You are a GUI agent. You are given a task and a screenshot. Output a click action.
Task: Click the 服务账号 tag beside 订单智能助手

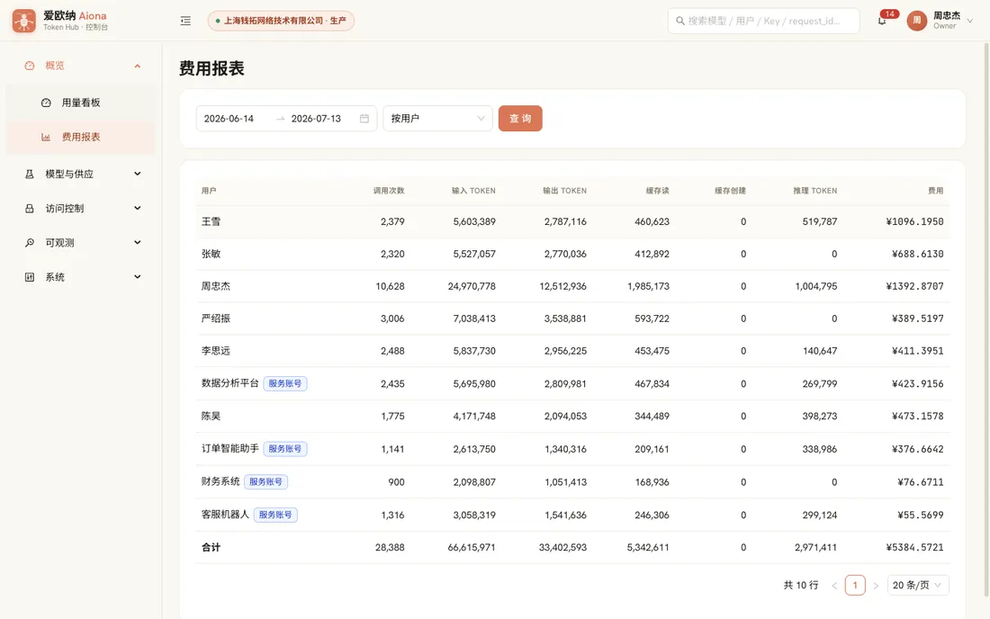coord(284,449)
